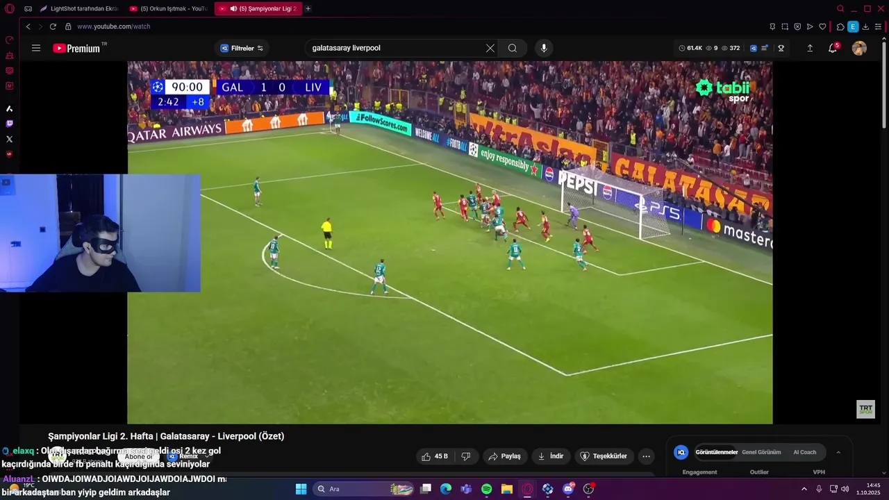
Task: Open the browser easy setup menu icon
Action: pyautogui.click(x=878, y=26)
